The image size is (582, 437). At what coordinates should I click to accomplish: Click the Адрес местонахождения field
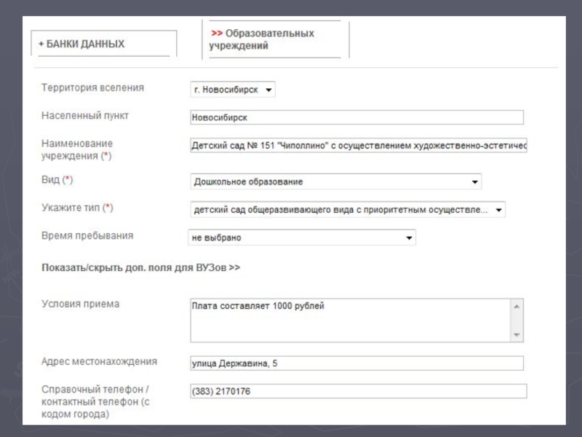coord(356,363)
